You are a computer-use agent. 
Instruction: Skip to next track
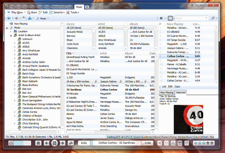(63, 143)
